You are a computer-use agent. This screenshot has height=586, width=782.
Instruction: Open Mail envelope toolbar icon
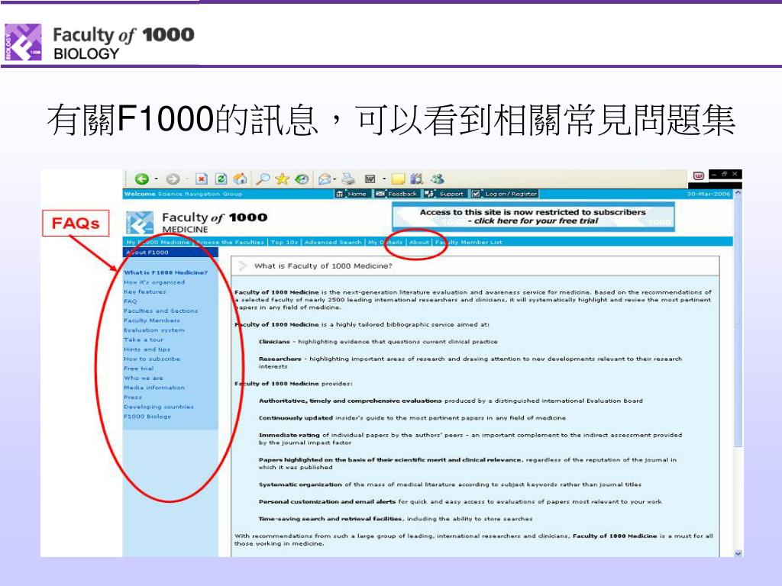(325, 179)
